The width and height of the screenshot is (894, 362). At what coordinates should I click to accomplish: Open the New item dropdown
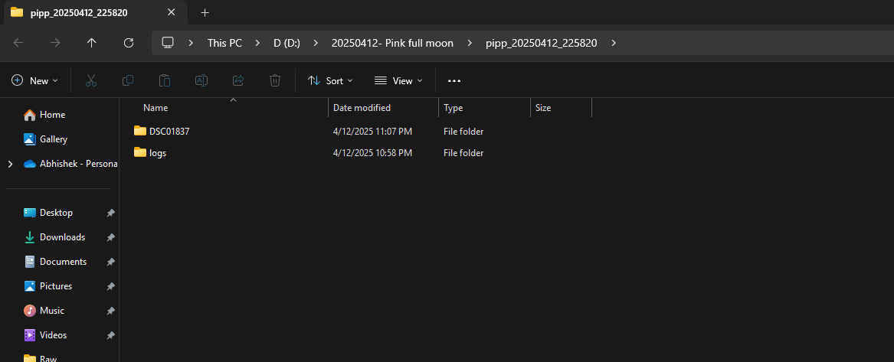tap(35, 80)
